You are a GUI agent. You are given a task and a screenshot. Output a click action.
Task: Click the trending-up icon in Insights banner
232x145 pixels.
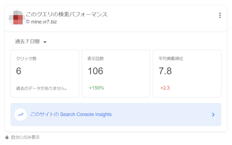click(x=21, y=114)
